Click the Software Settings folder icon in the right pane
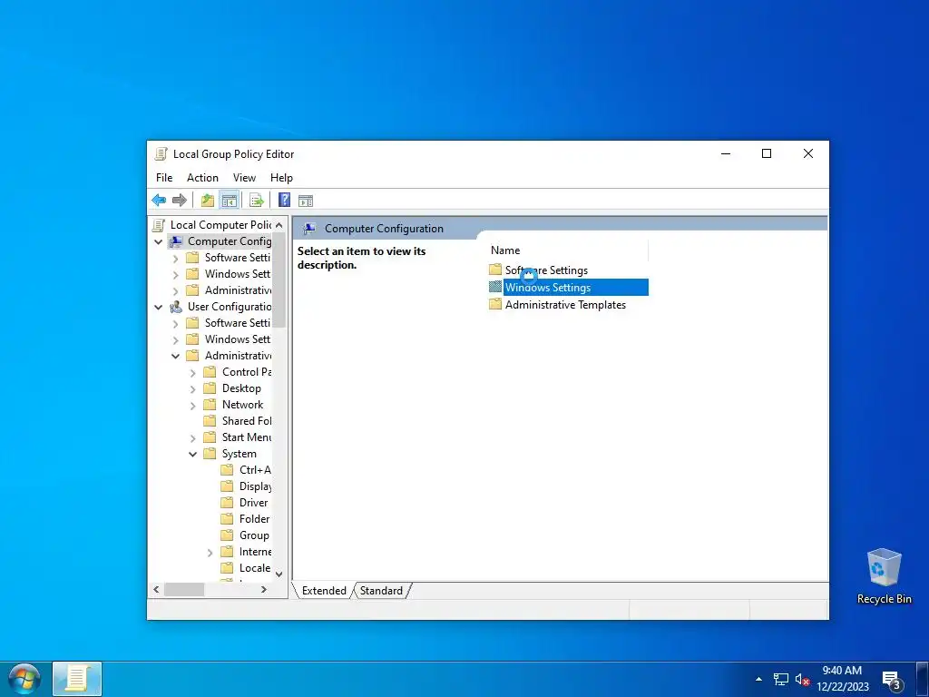The height and width of the screenshot is (697, 929). (x=495, y=270)
